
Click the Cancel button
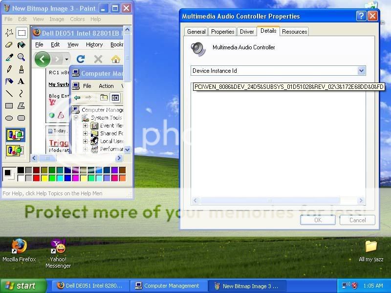(x=357, y=220)
